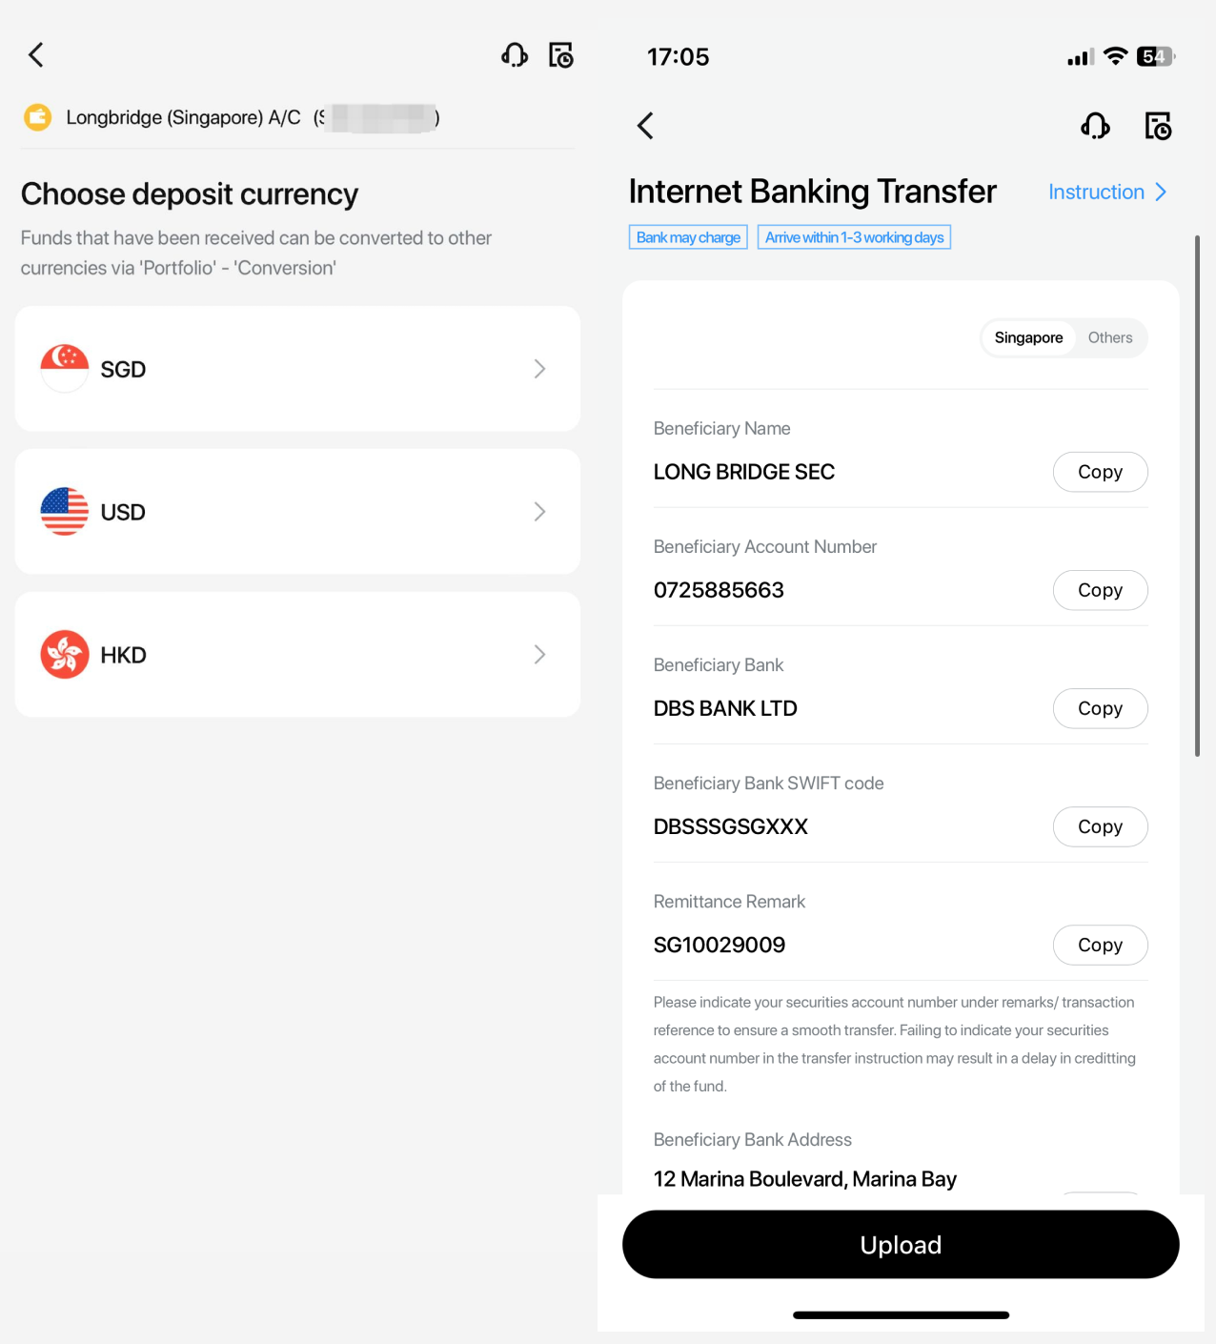Open records icon on Internet Banking Transfer screen
Image resolution: width=1216 pixels, height=1344 pixels.
1158,126
